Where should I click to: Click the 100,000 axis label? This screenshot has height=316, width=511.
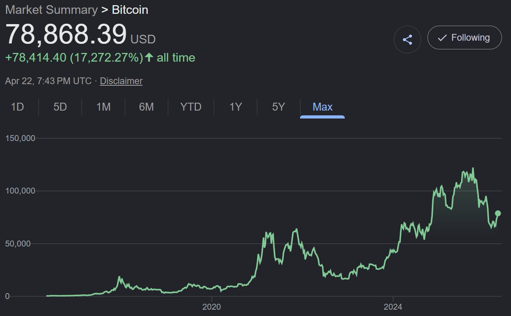(20, 191)
